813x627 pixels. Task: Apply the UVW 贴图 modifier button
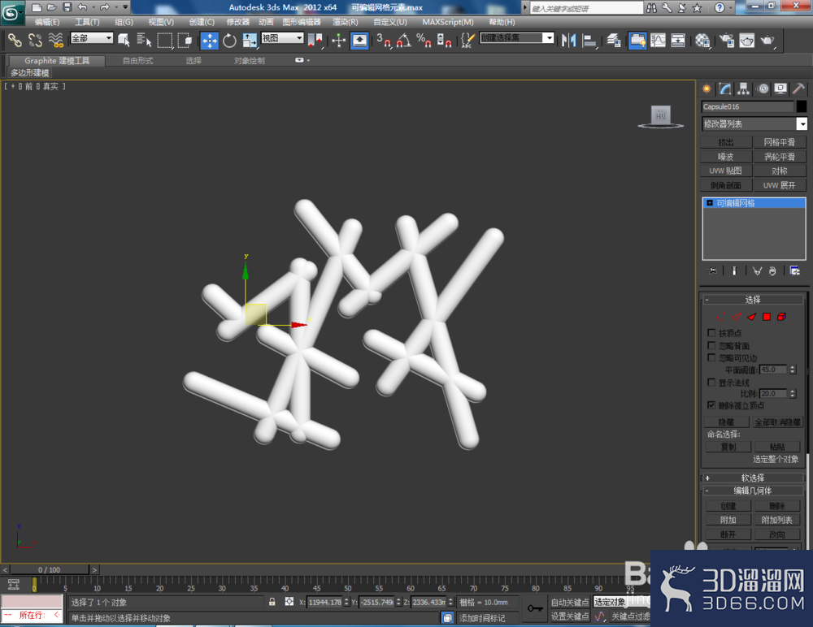(725, 171)
